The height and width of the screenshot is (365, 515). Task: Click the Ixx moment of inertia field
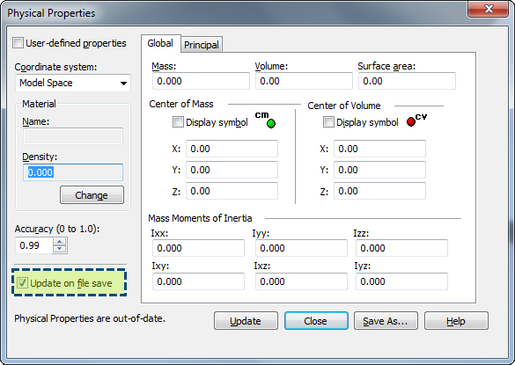click(198, 248)
